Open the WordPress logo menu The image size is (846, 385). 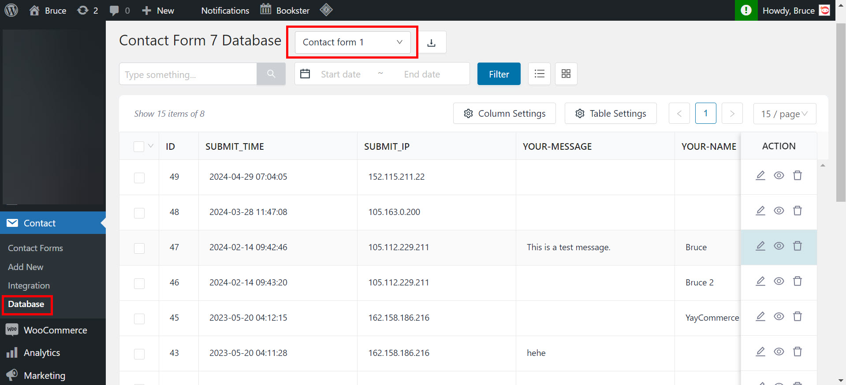point(11,10)
